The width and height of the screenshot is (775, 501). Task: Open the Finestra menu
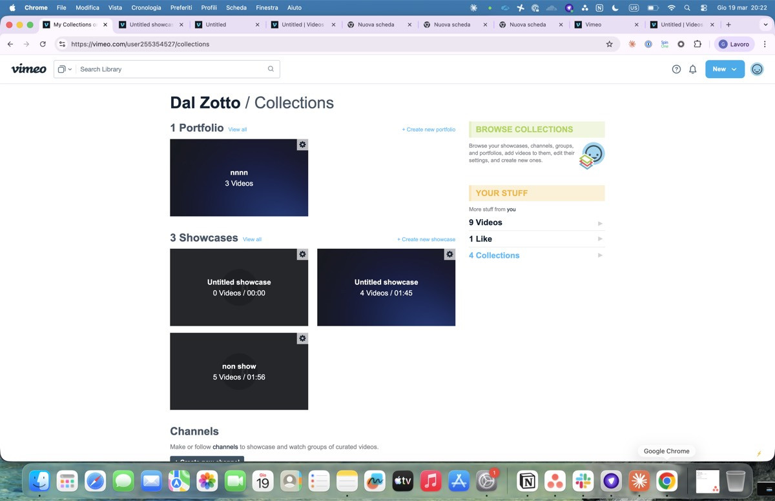(x=267, y=8)
